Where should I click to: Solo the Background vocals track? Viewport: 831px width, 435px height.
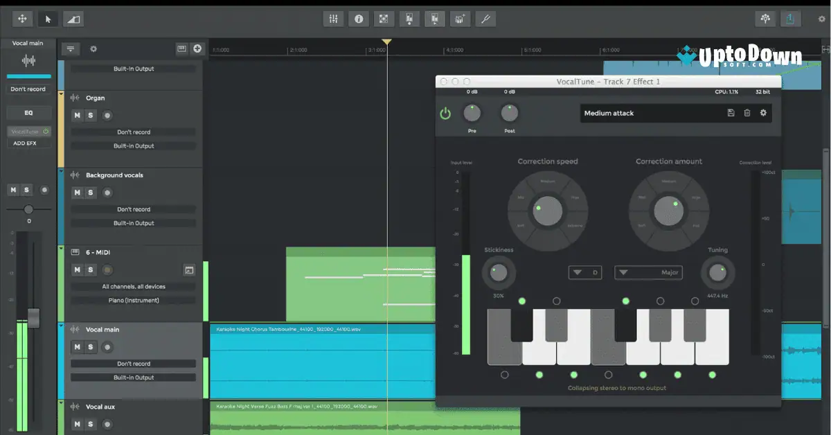point(91,193)
